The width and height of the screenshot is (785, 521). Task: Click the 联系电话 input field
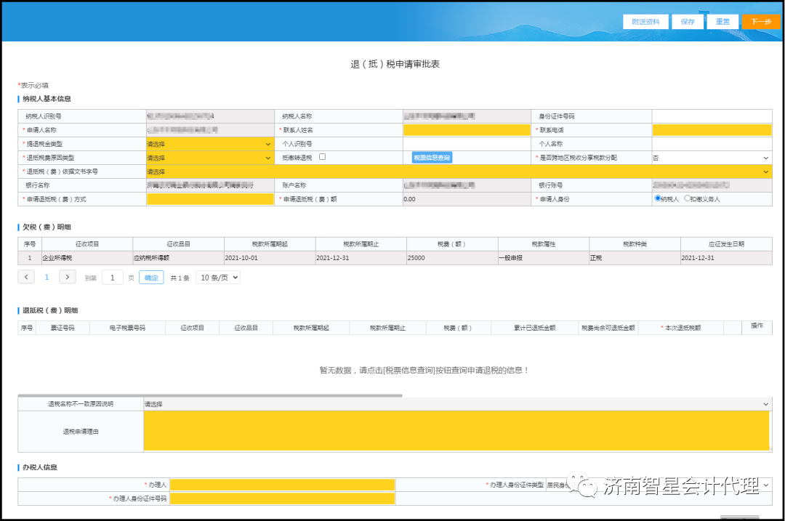(x=712, y=130)
